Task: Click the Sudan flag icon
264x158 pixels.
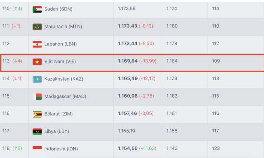Action: pos(37,9)
